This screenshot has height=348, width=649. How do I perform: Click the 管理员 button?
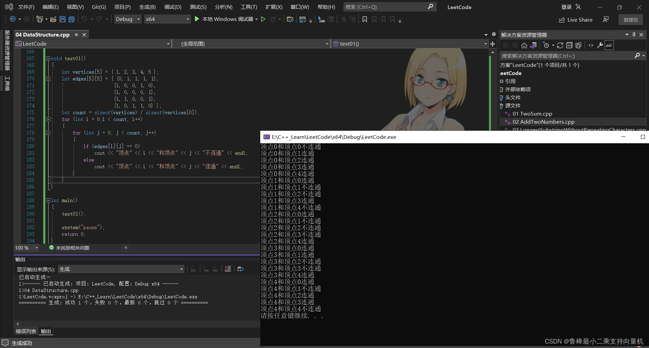[x=631, y=20]
